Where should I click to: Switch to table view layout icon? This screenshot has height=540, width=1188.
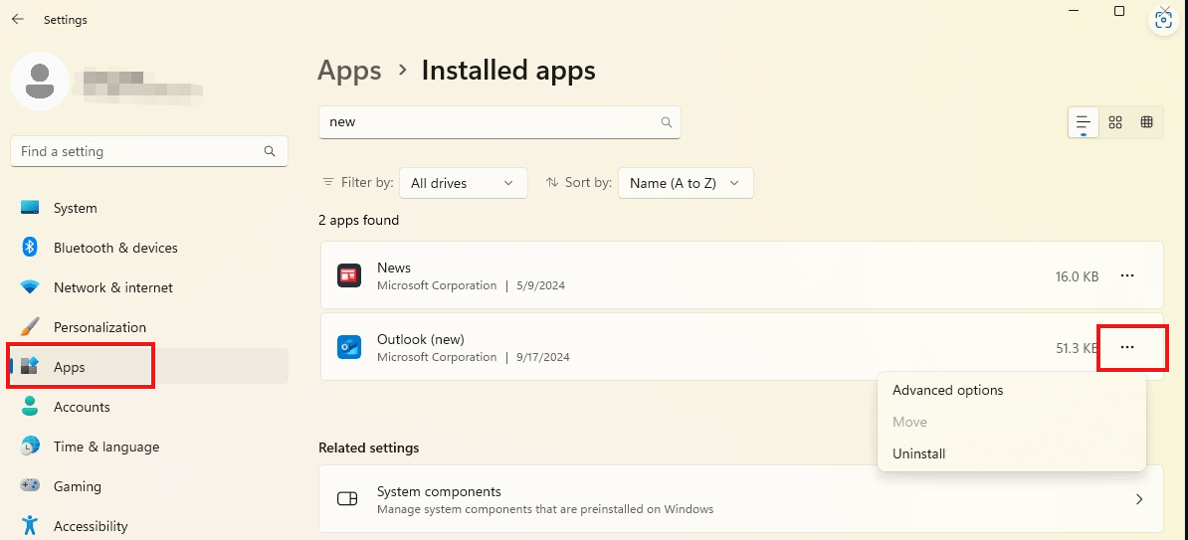[1147, 122]
